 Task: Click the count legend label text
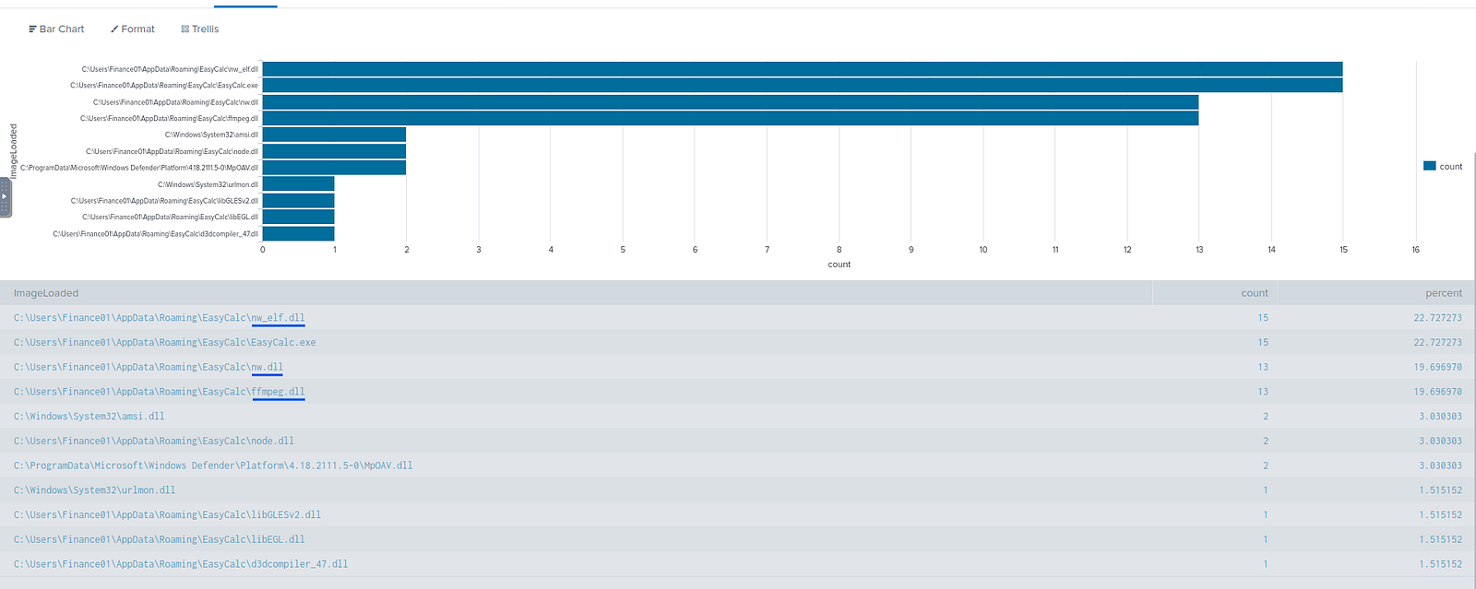click(1451, 167)
